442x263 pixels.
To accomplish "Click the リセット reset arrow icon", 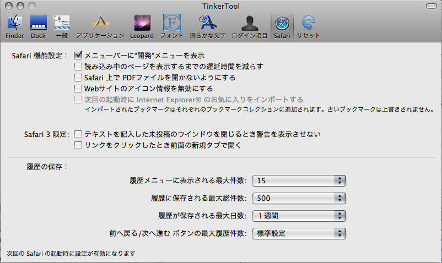I will (309, 23).
